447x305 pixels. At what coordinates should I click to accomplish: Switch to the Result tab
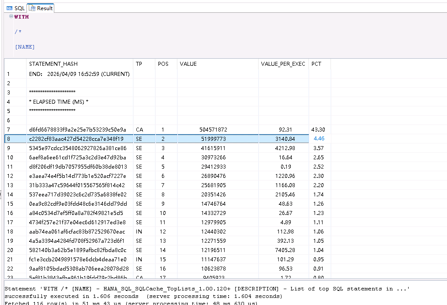(41, 8)
